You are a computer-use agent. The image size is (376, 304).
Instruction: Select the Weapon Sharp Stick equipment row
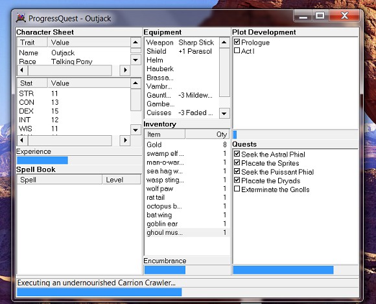tap(182, 43)
